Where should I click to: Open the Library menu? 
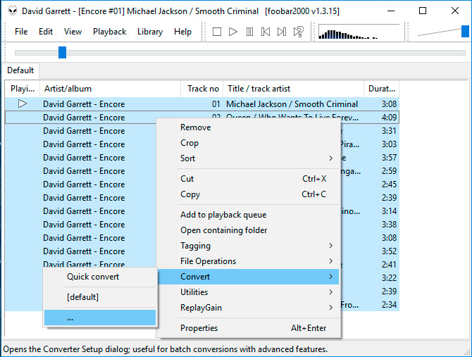150,32
